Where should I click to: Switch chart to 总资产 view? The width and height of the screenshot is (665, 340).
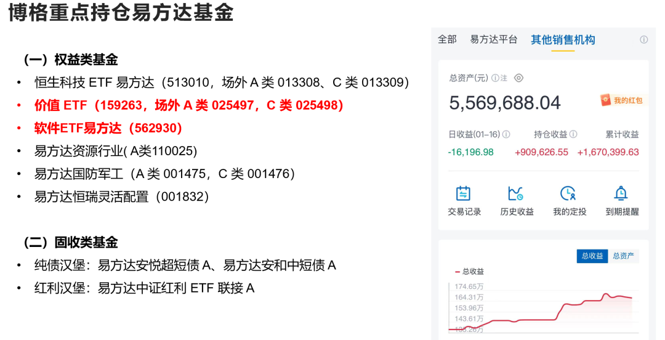click(623, 256)
